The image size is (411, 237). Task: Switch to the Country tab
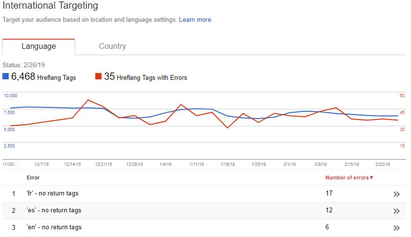112,46
